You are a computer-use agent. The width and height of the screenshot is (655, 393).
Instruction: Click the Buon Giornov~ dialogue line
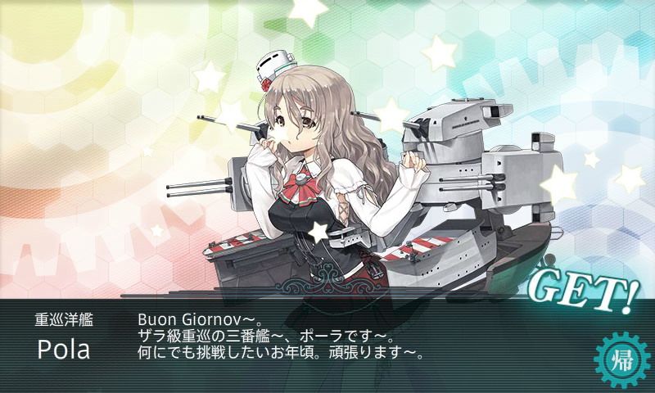point(200,320)
